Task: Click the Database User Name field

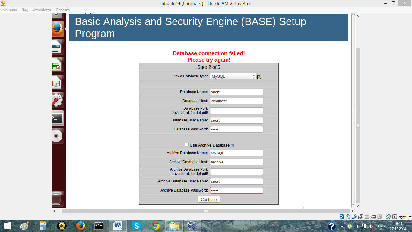Action: click(236, 120)
